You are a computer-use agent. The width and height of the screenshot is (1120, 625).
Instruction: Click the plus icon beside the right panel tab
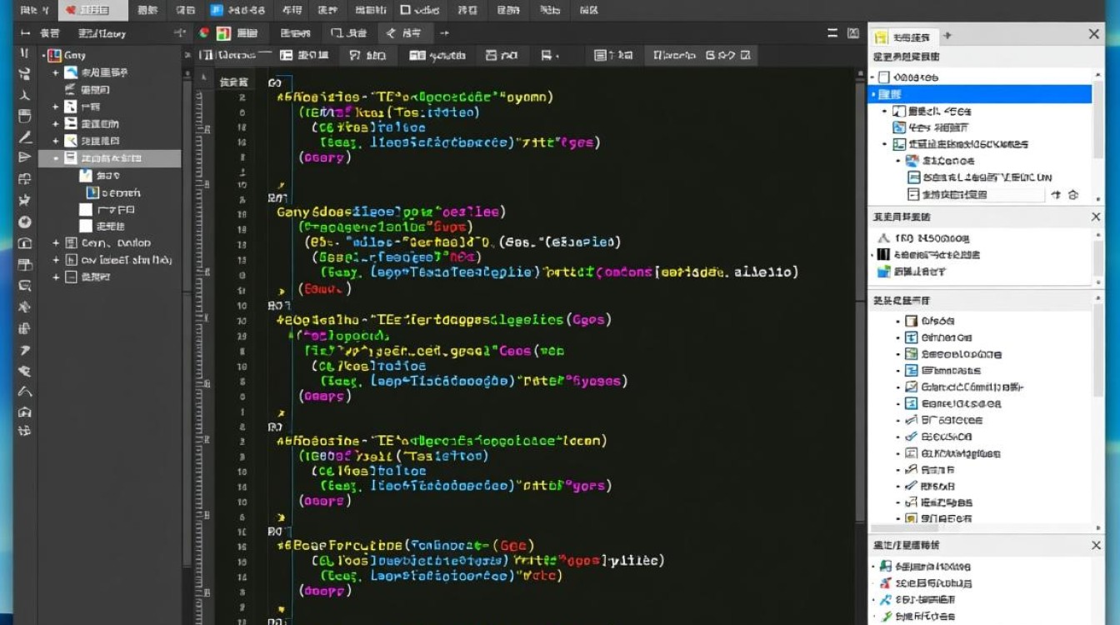click(x=947, y=36)
